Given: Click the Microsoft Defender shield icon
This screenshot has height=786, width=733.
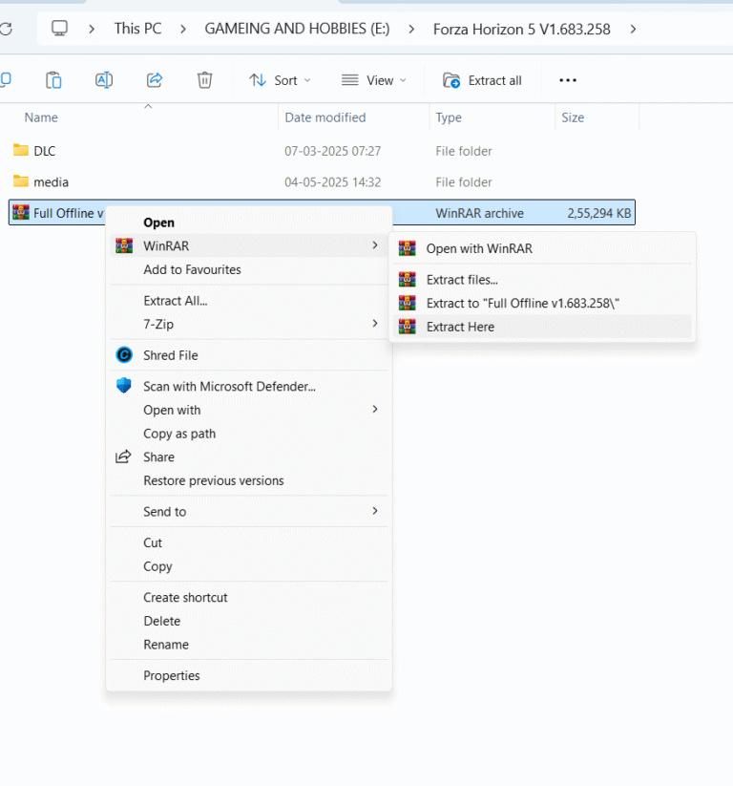Looking at the screenshot, I should tap(124, 386).
